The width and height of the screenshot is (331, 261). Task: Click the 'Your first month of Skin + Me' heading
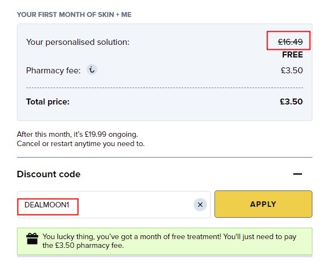tap(74, 15)
